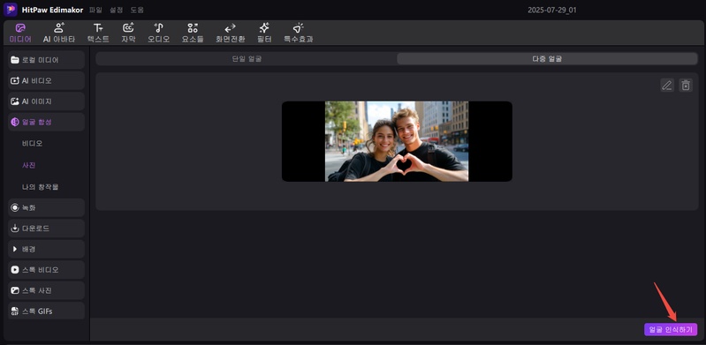Click the couple photo thumbnail
Image resolution: width=706 pixels, height=345 pixels.
(397, 141)
